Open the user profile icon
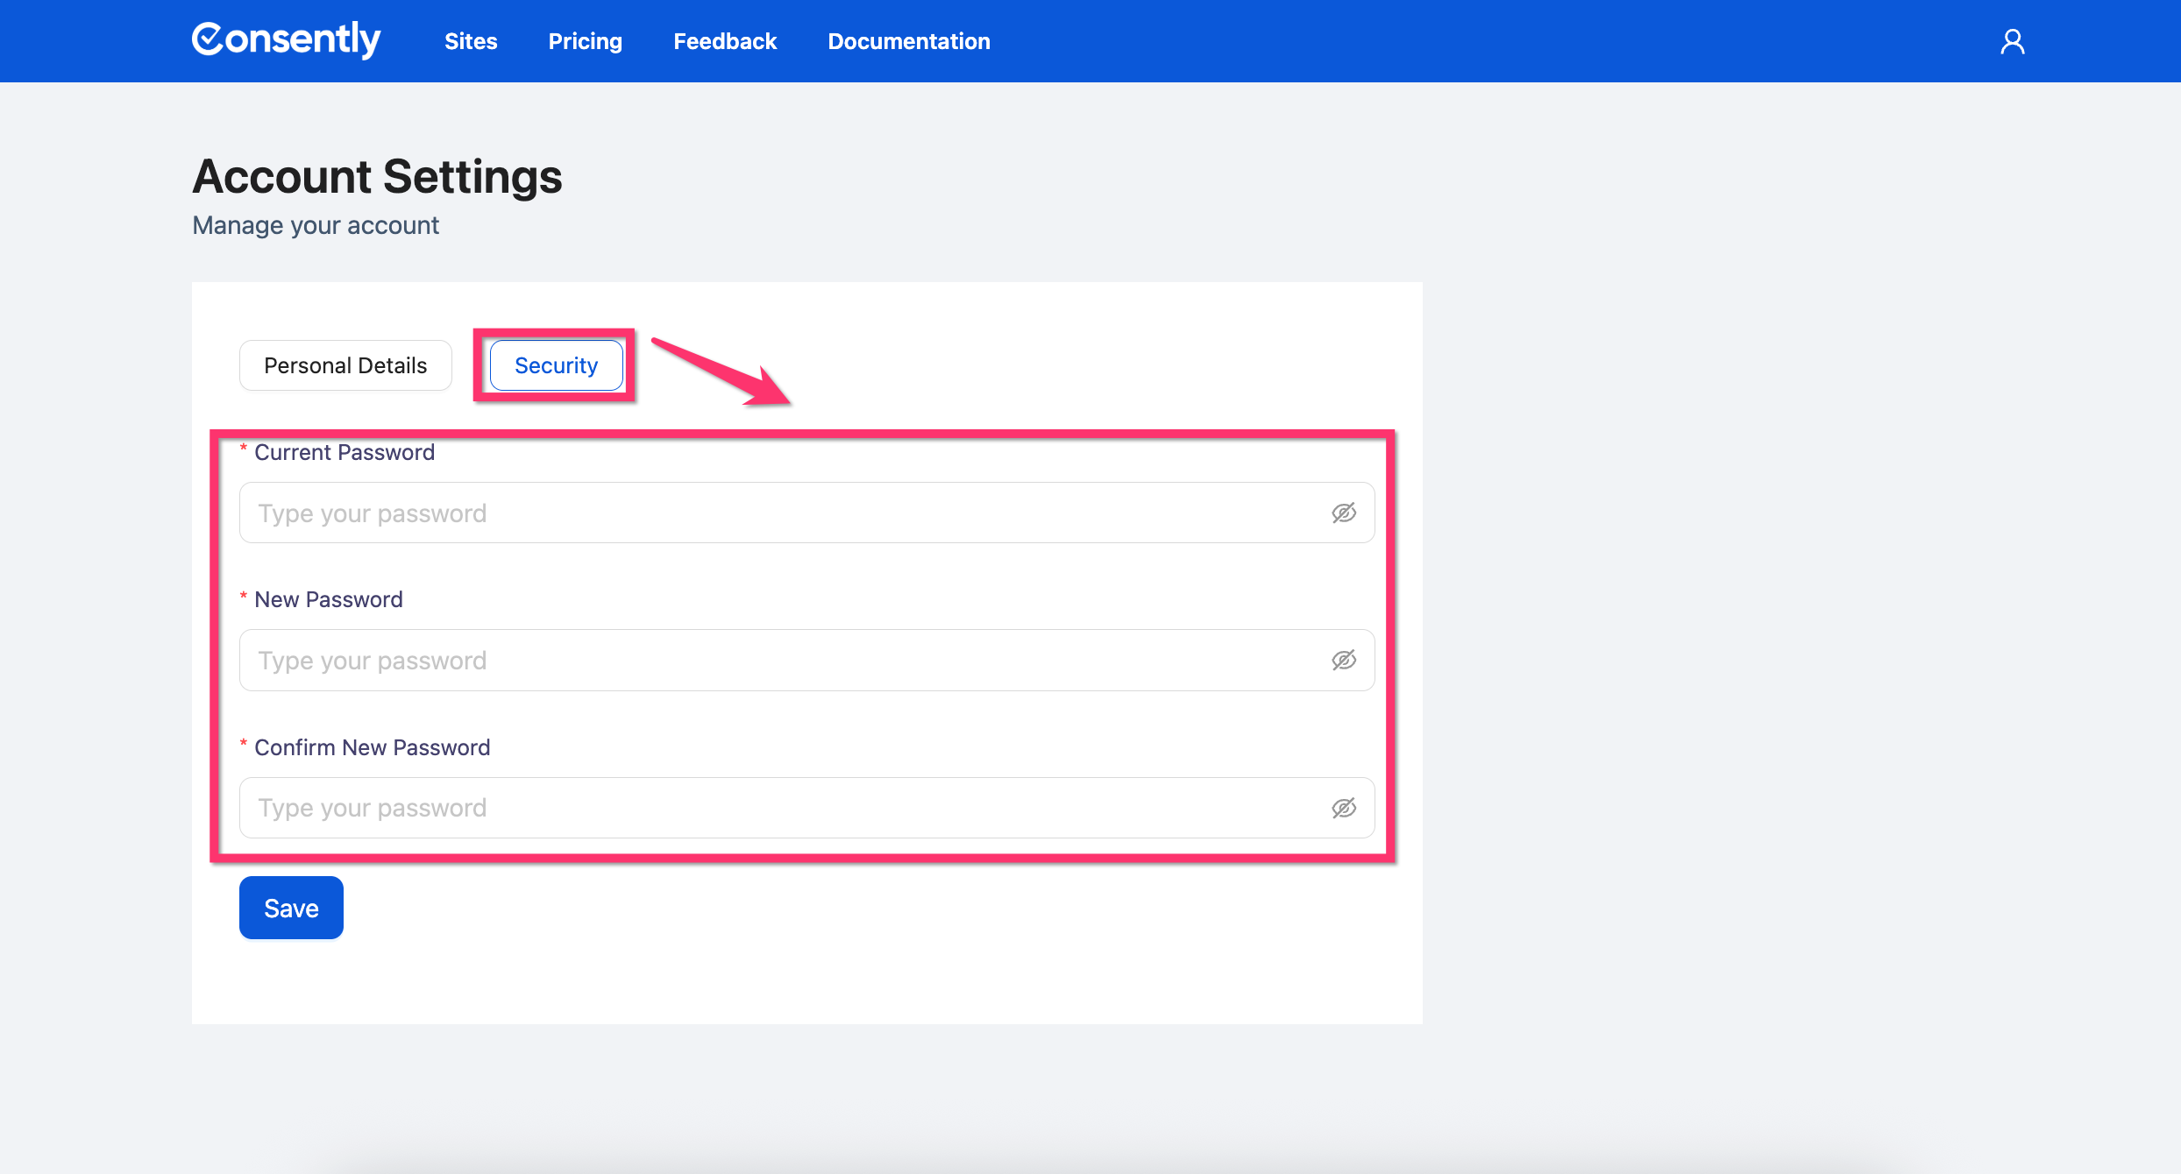 click(x=2012, y=41)
